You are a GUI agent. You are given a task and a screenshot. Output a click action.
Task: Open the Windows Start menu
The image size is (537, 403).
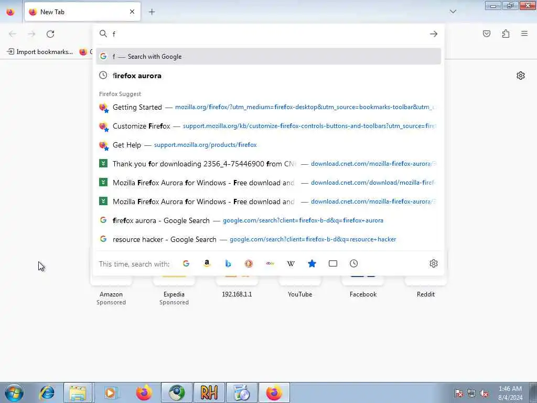click(x=14, y=393)
